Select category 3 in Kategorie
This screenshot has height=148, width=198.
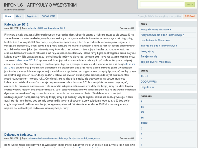[141, 128]
